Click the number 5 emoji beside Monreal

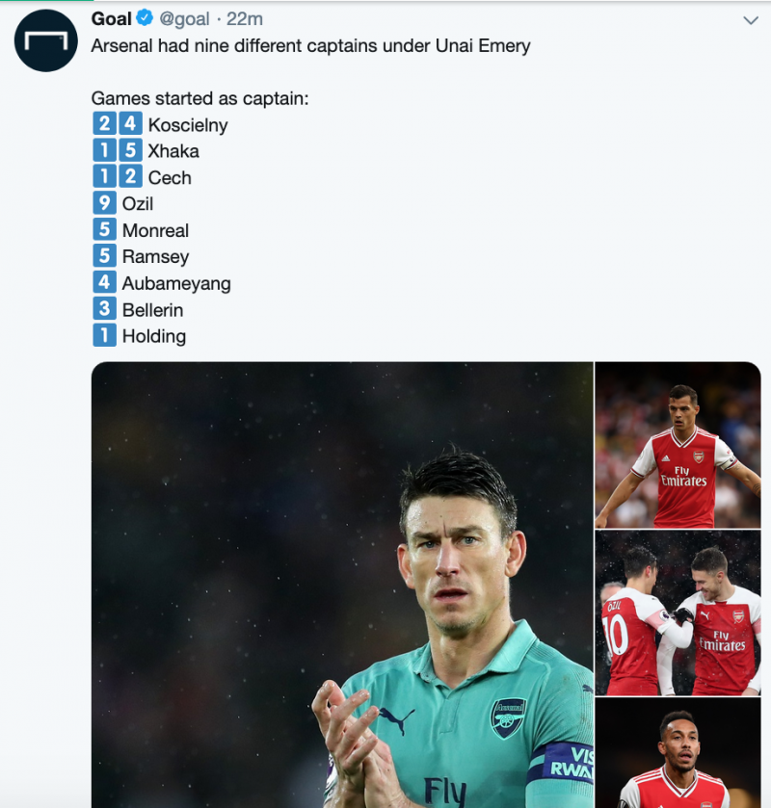coord(104,230)
